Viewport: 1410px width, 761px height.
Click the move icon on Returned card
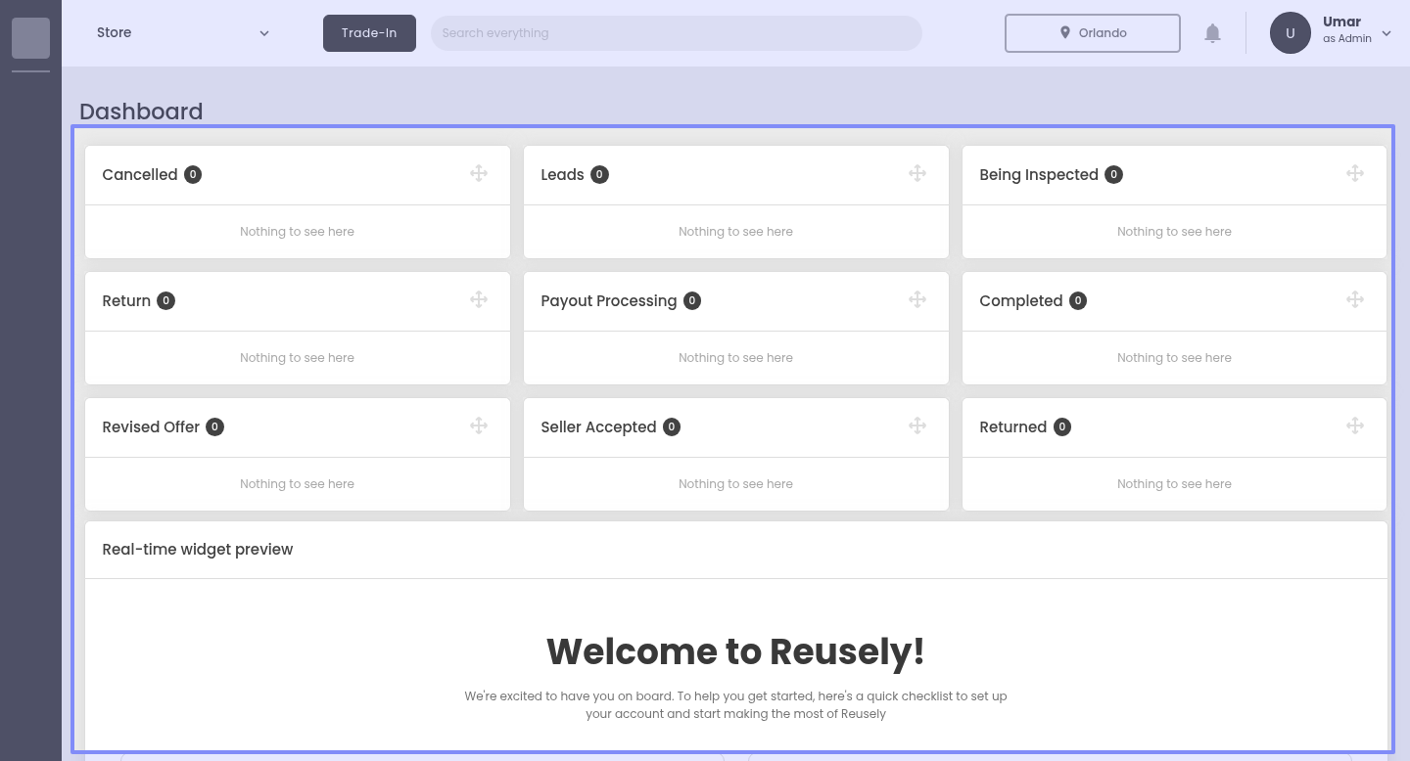point(1355,426)
